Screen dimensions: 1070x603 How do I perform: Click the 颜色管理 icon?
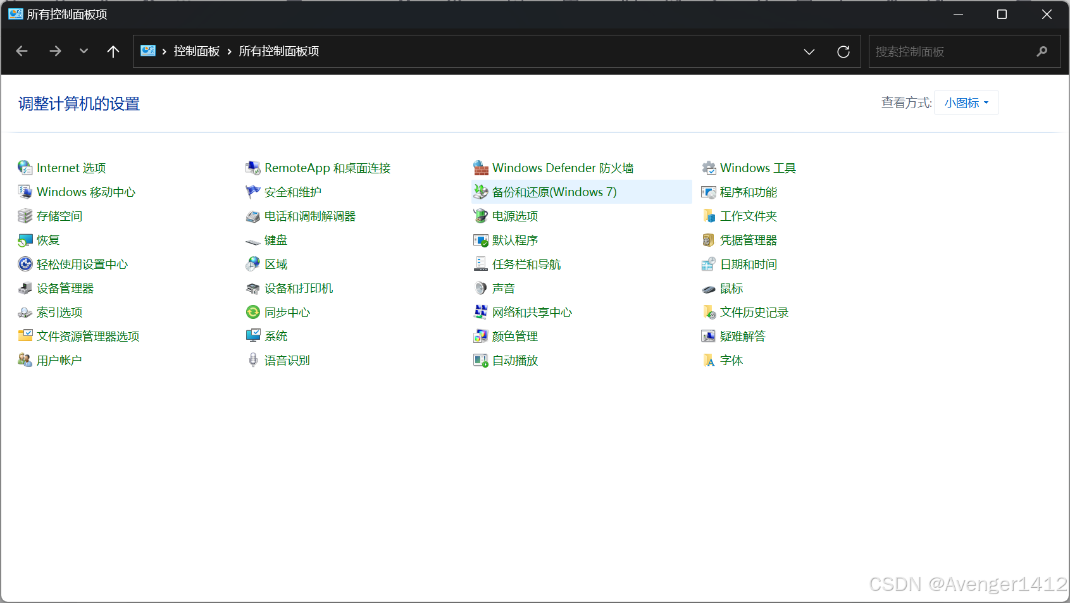tap(481, 336)
